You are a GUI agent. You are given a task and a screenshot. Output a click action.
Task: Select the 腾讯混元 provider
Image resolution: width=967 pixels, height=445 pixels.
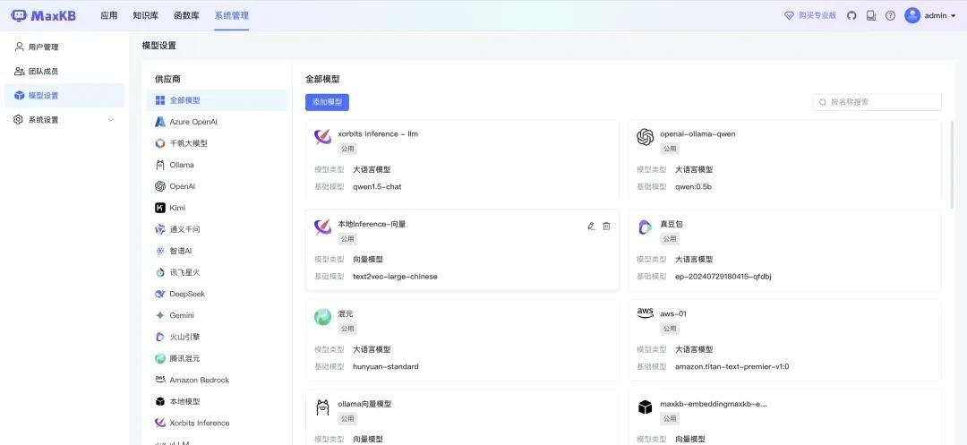217,358
